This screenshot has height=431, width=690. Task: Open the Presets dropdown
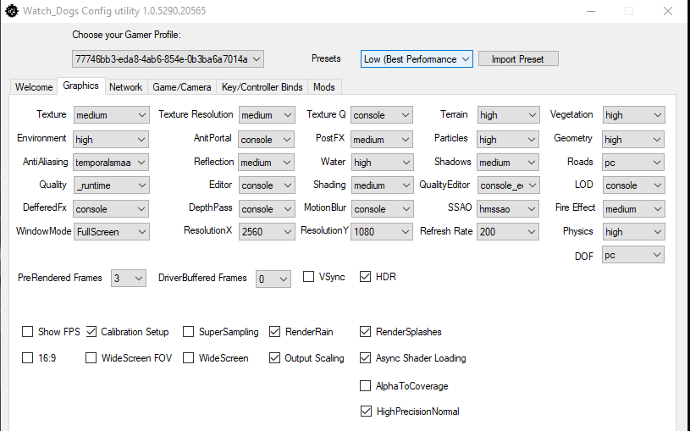point(417,59)
